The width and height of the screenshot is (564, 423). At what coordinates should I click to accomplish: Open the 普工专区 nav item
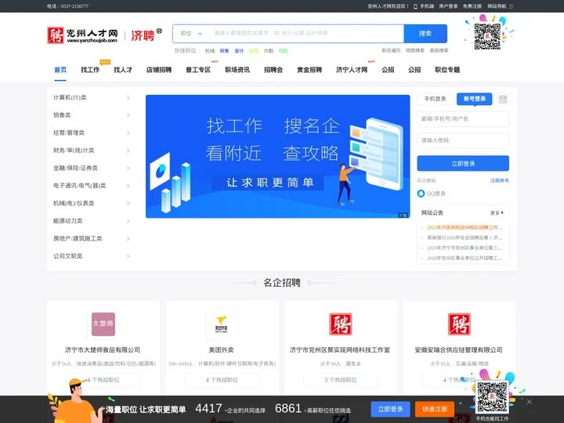point(198,70)
